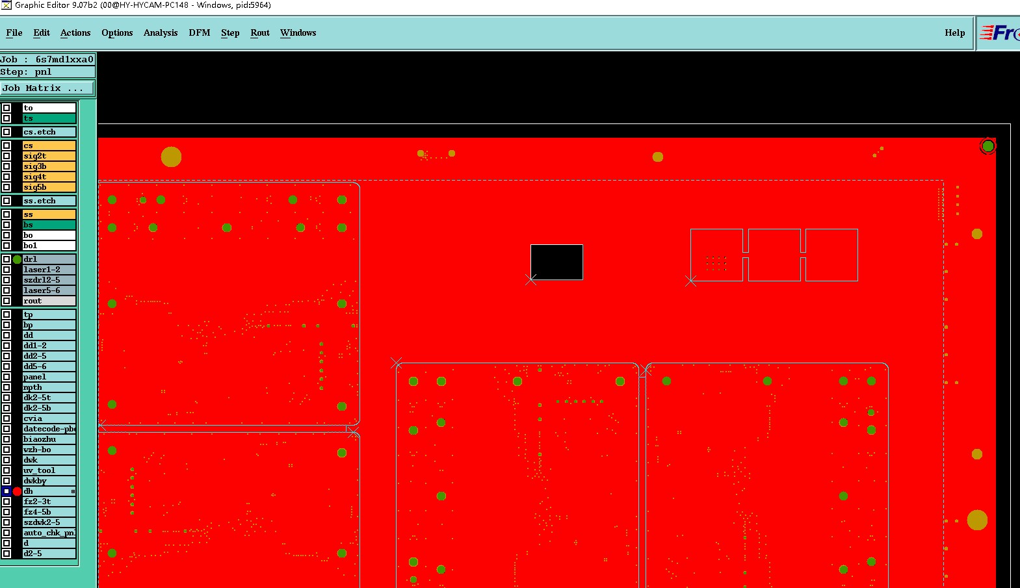
Task: Select the szdrl2-5 layer name
Action: pyautogui.click(x=49, y=280)
